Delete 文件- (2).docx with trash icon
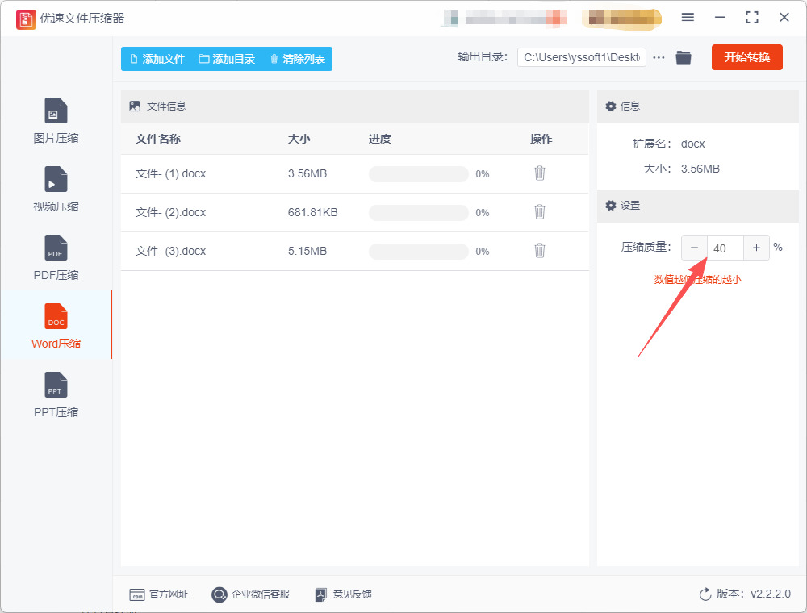Viewport: 807px width, 613px height. [539, 212]
